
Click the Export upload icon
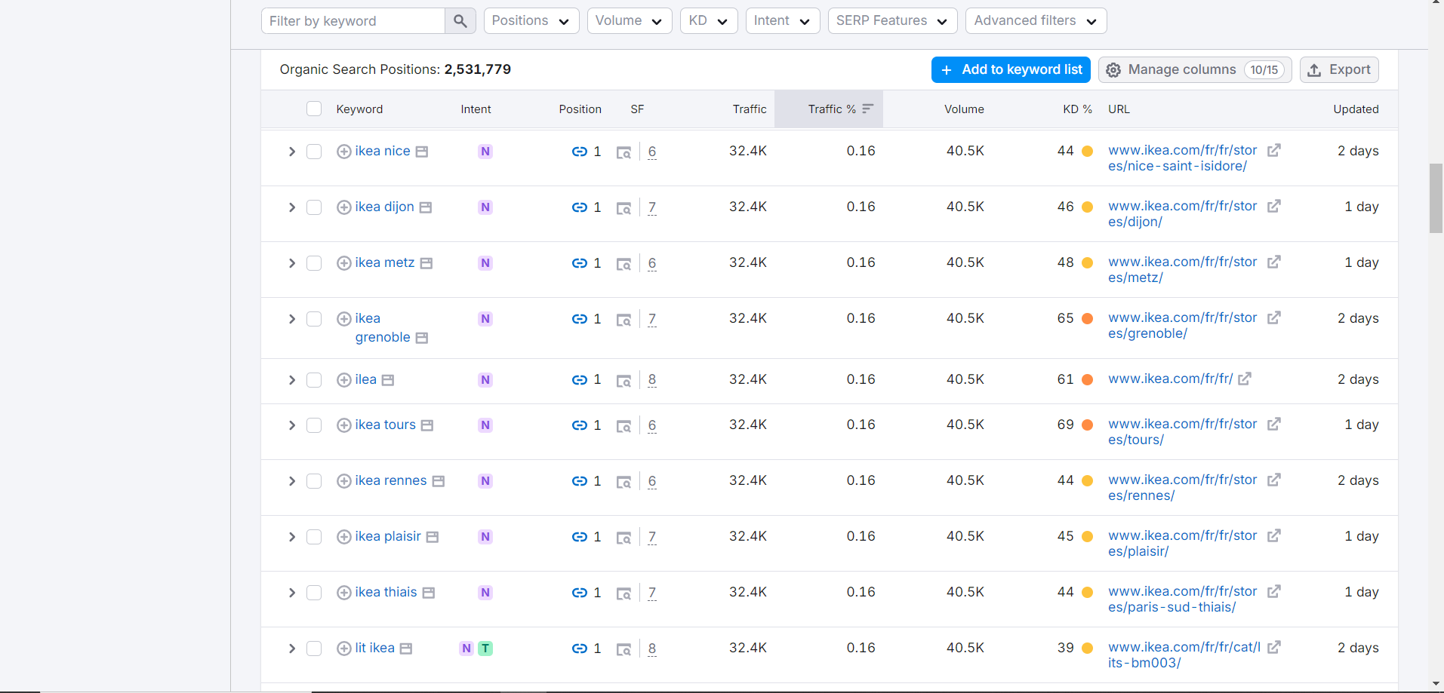point(1314,70)
